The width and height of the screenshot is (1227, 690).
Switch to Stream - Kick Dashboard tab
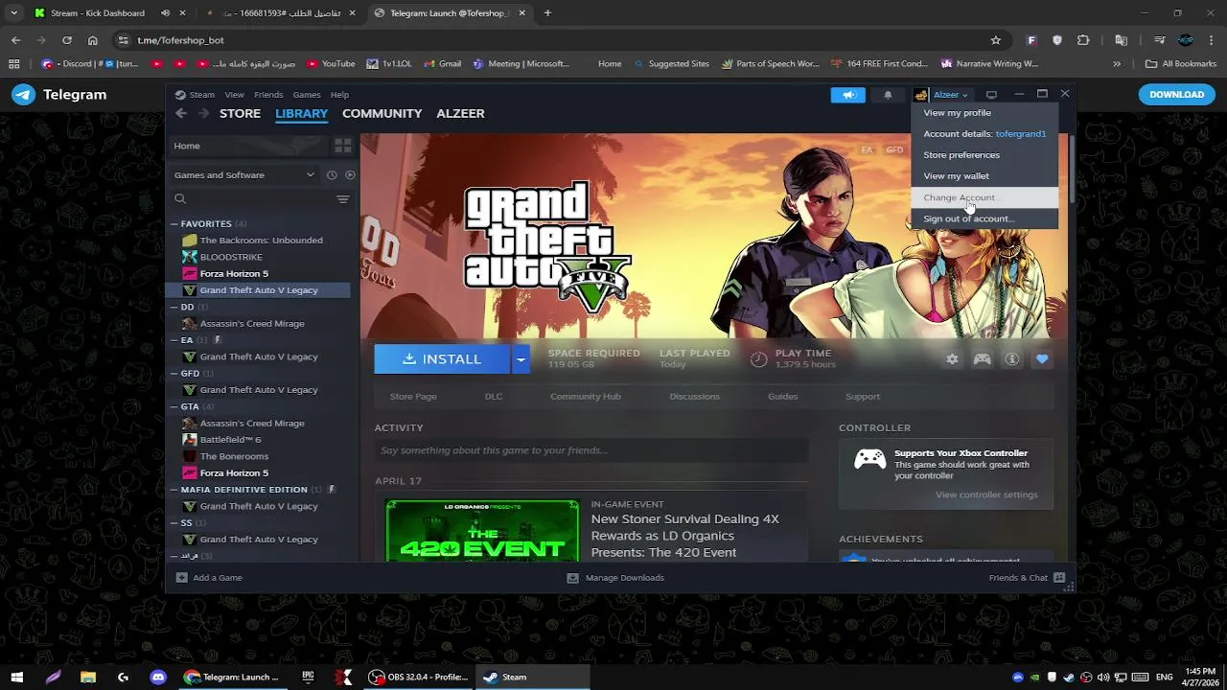97,13
